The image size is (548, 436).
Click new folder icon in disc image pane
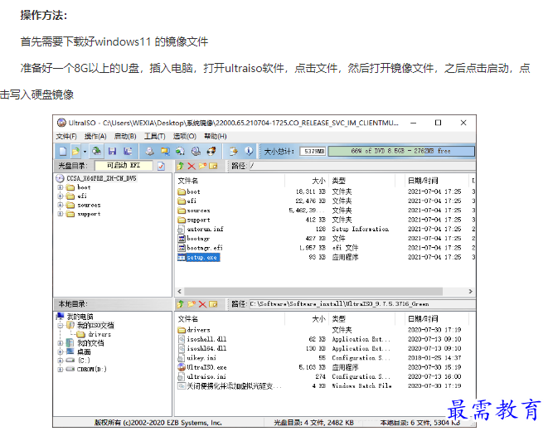[202, 166]
